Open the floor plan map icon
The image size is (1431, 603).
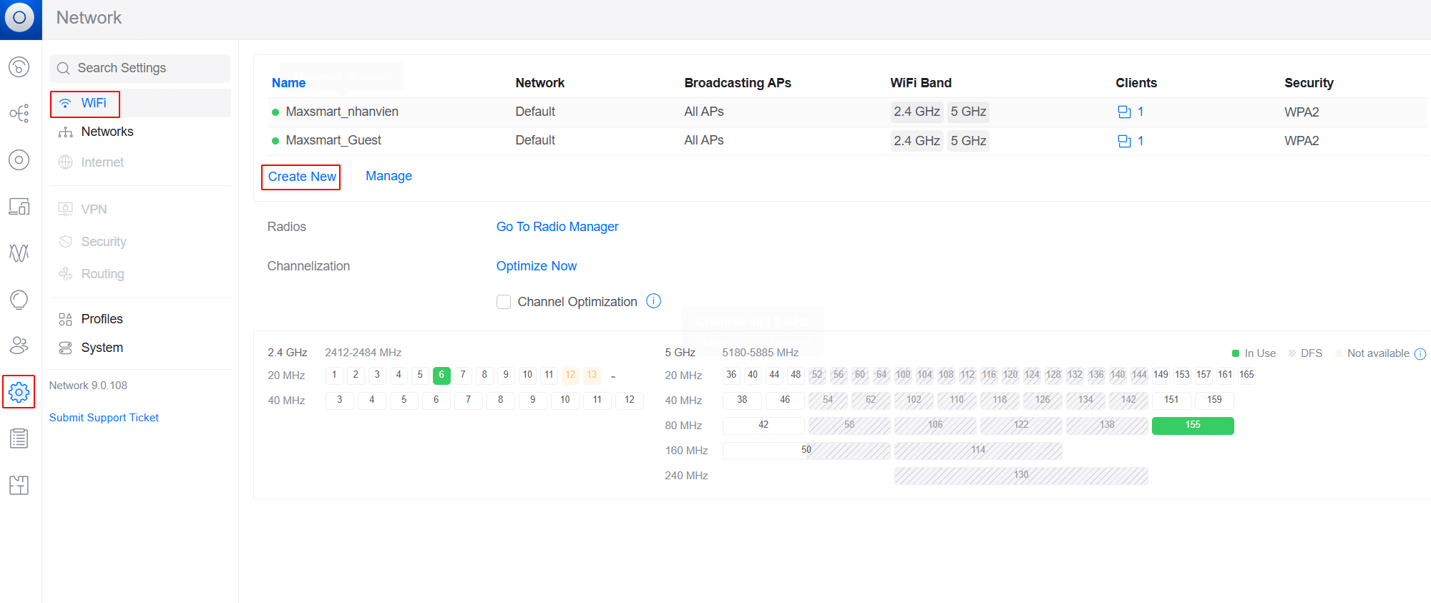19,485
